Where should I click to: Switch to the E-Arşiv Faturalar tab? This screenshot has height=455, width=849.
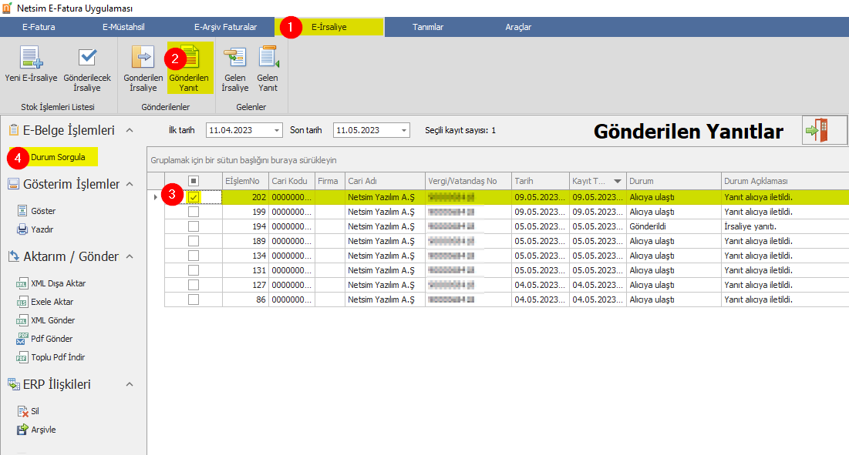pyautogui.click(x=225, y=27)
